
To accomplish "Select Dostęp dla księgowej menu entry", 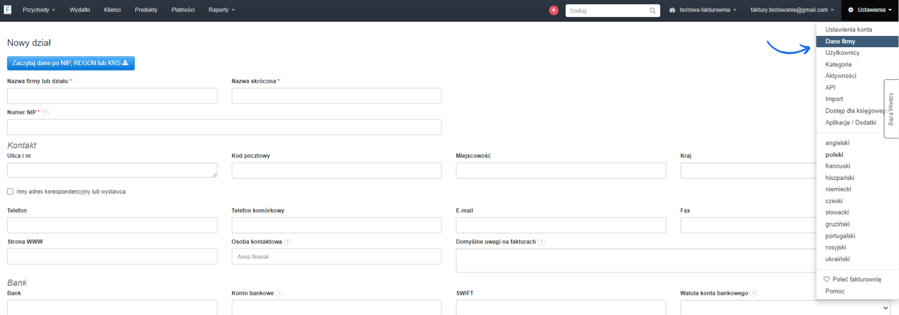I will pyautogui.click(x=855, y=111).
